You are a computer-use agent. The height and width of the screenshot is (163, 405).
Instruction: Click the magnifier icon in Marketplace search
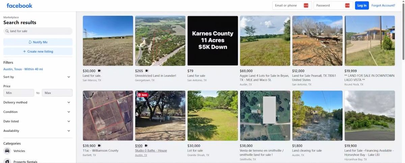click(x=7, y=31)
